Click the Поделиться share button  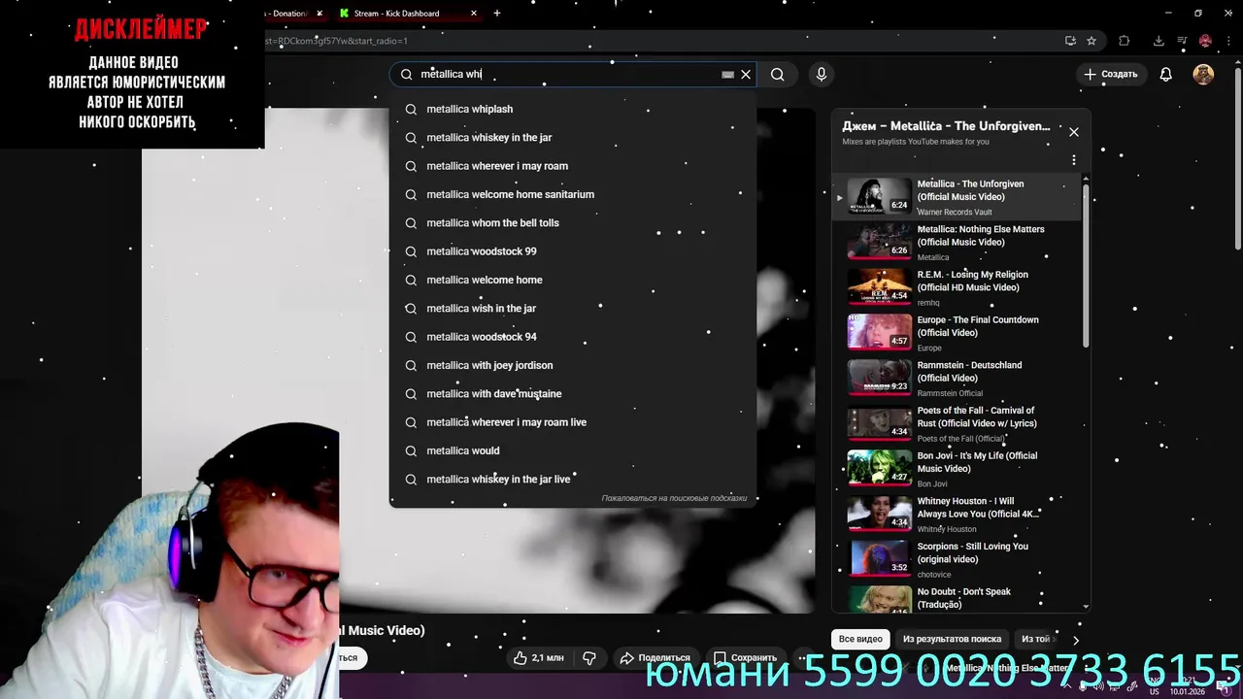coord(655,658)
